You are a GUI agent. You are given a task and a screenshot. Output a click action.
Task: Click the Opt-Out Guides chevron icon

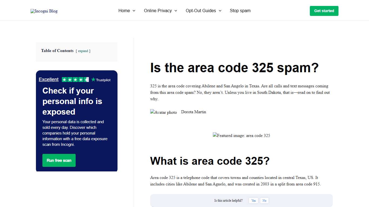[x=220, y=11]
